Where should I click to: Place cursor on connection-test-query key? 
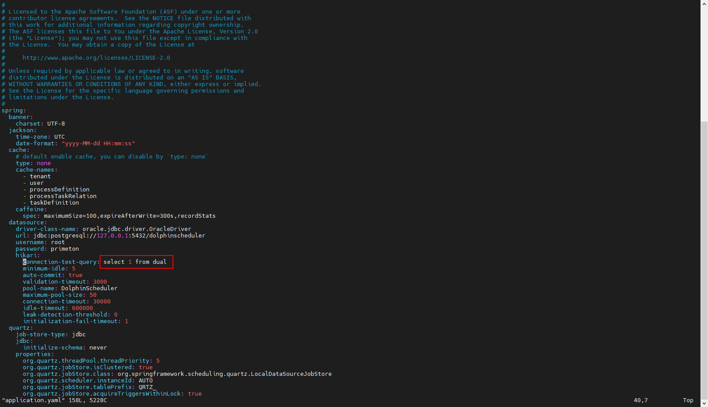click(x=61, y=262)
